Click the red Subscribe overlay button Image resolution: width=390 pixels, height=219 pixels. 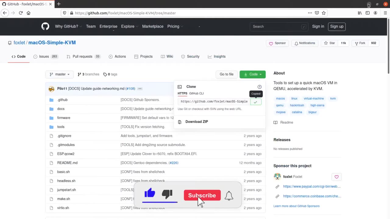tap(202, 195)
